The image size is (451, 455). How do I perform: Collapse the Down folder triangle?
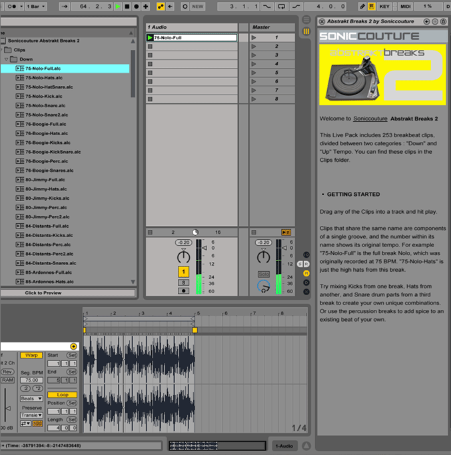tap(6, 59)
